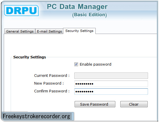The image size is (159, 122).
Task: Switch to the E-mail Settings tab
Action: [x=49, y=31]
